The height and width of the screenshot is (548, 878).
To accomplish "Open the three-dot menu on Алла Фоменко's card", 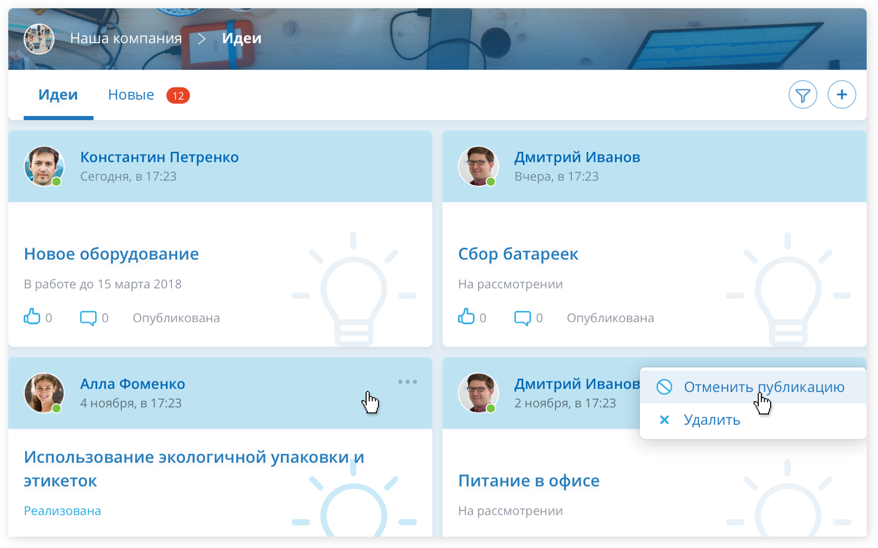I will point(407,382).
